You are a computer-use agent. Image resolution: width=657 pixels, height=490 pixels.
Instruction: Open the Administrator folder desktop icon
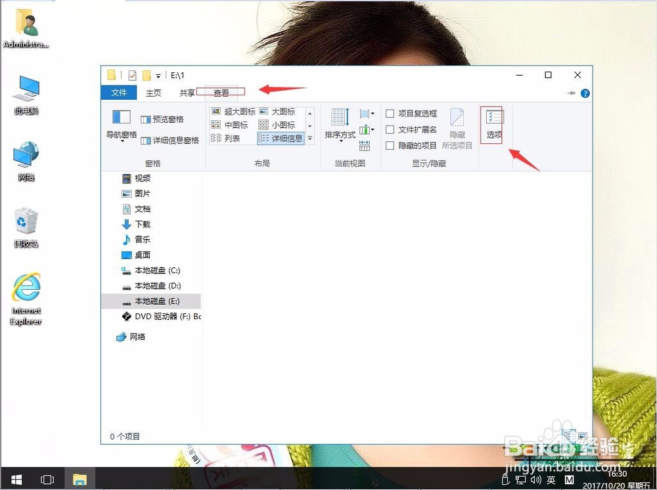26,28
